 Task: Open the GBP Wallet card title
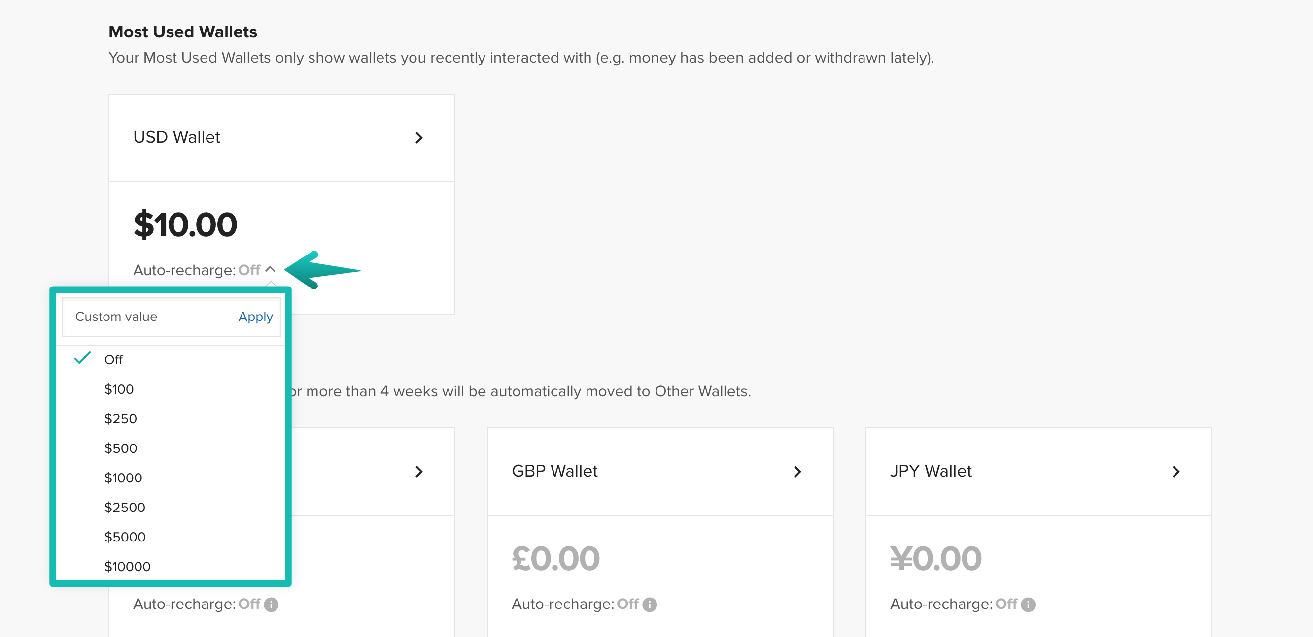pos(554,471)
